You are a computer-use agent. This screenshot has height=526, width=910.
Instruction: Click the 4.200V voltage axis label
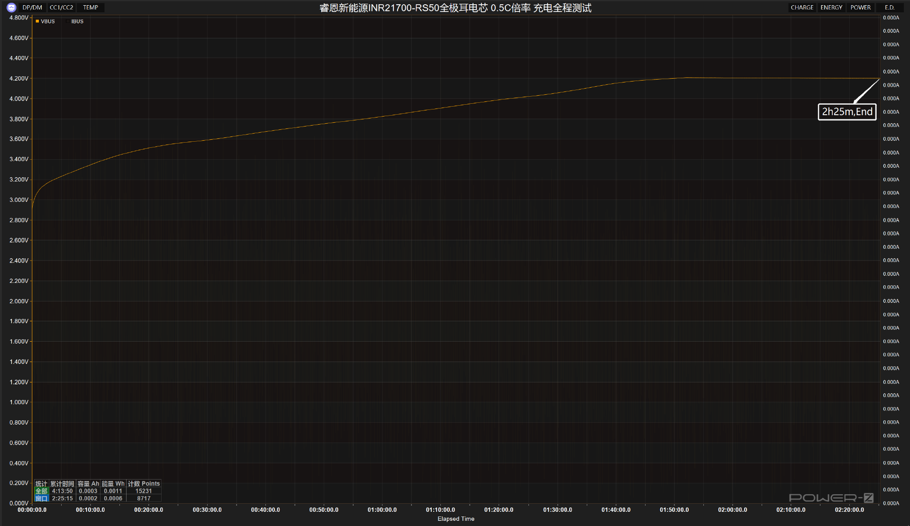click(x=19, y=79)
